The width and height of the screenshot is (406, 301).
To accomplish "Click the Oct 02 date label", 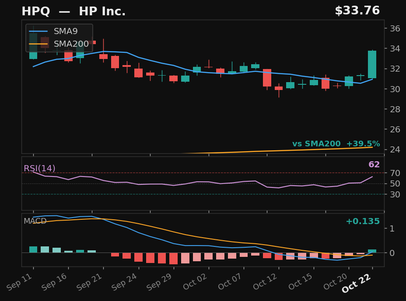I will 195,281.
